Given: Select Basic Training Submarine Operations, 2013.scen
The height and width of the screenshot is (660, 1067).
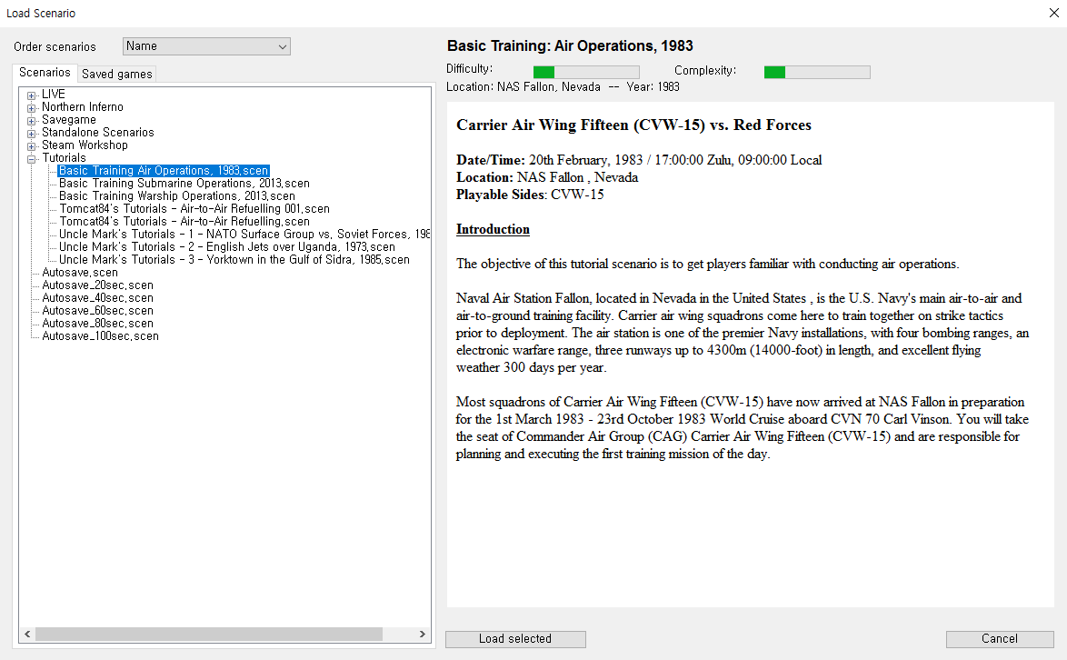Looking at the screenshot, I should pos(184,183).
